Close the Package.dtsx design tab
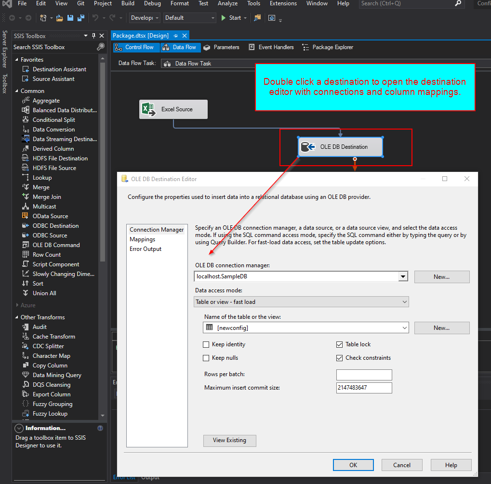The width and height of the screenshot is (491, 484). (x=185, y=36)
